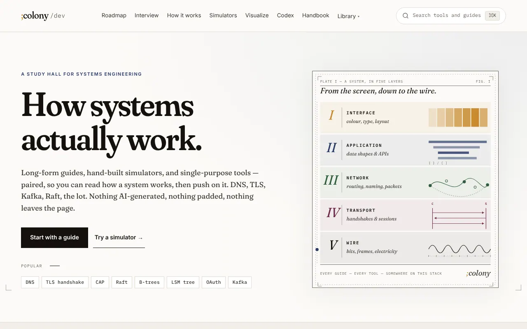The height and width of the screenshot is (329, 527).
Task: Open the Kafka tag
Action: pos(240,283)
